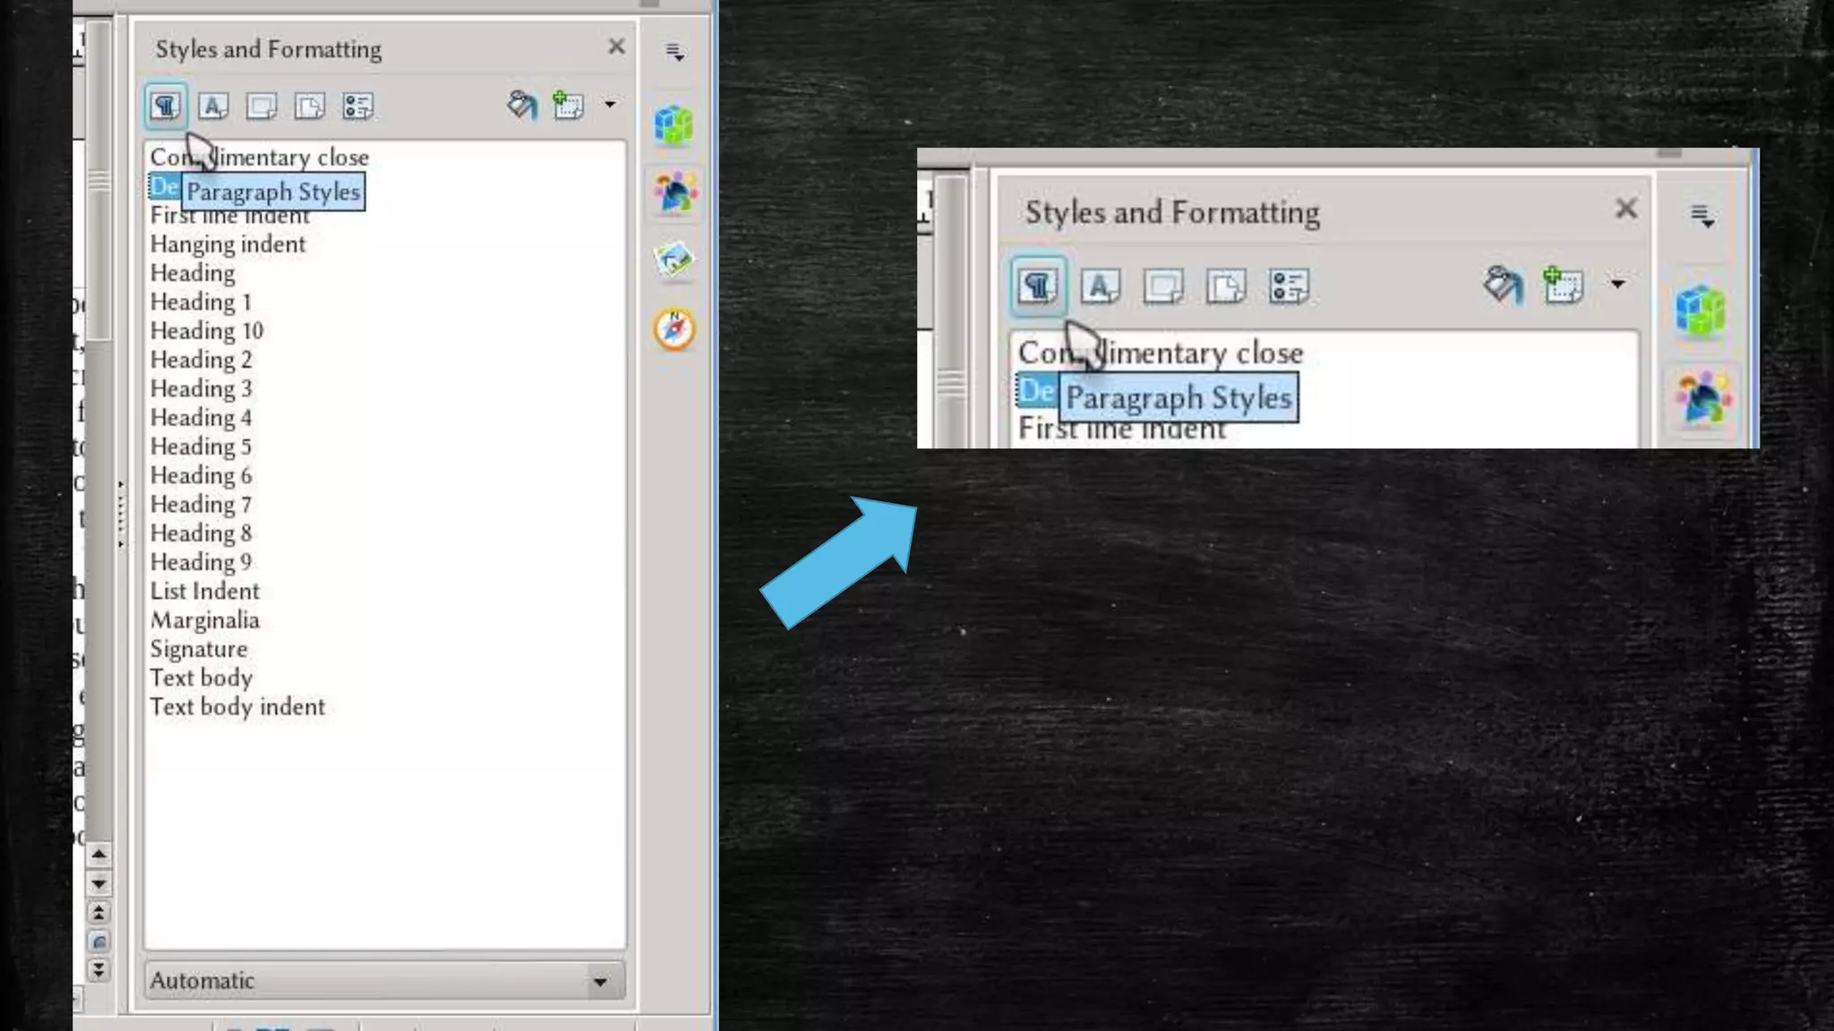Switch to Character Styles in main sidebar panel
The width and height of the screenshot is (1834, 1031).
213,107
